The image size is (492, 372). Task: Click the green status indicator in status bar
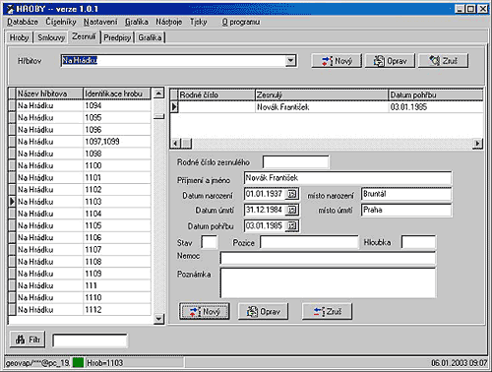pyautogui.click(x=78, y=362)
